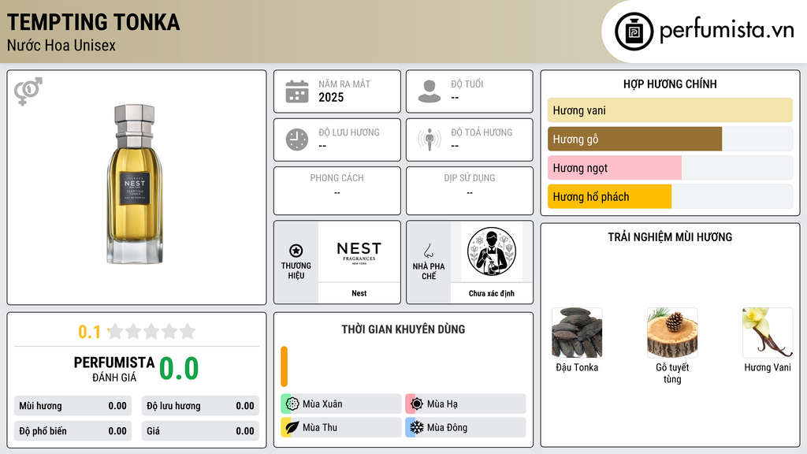Click the clock icon beside Độ lưu hương

[x=297, y=140]
